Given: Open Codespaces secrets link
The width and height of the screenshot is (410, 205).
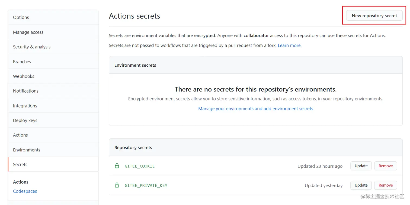Looking at the screenshot, I should pos(25,191).
